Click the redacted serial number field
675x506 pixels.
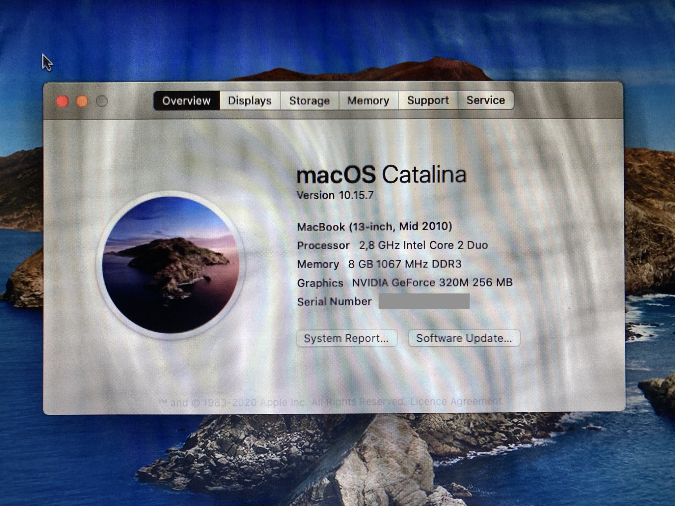(x=424, y=301)
